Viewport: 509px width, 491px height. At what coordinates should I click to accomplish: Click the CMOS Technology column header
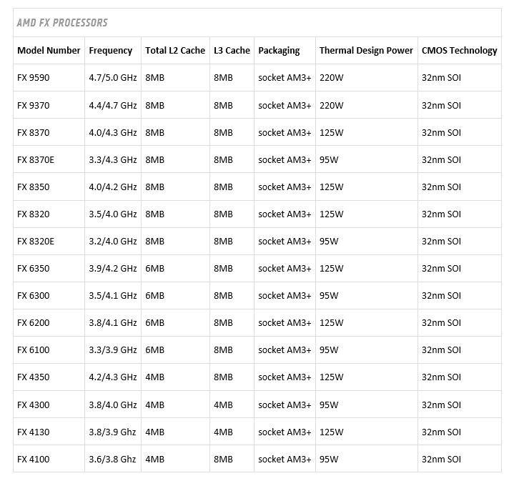click(x=459, y=51)
